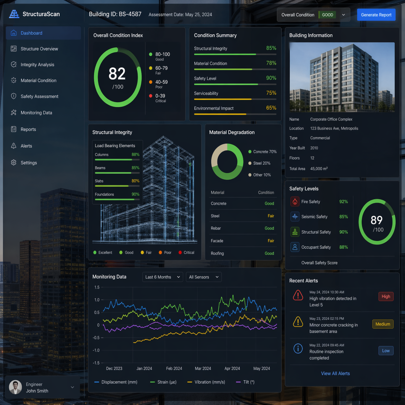
Task: Click the red High alert warning icon
Action: (298, 295)
